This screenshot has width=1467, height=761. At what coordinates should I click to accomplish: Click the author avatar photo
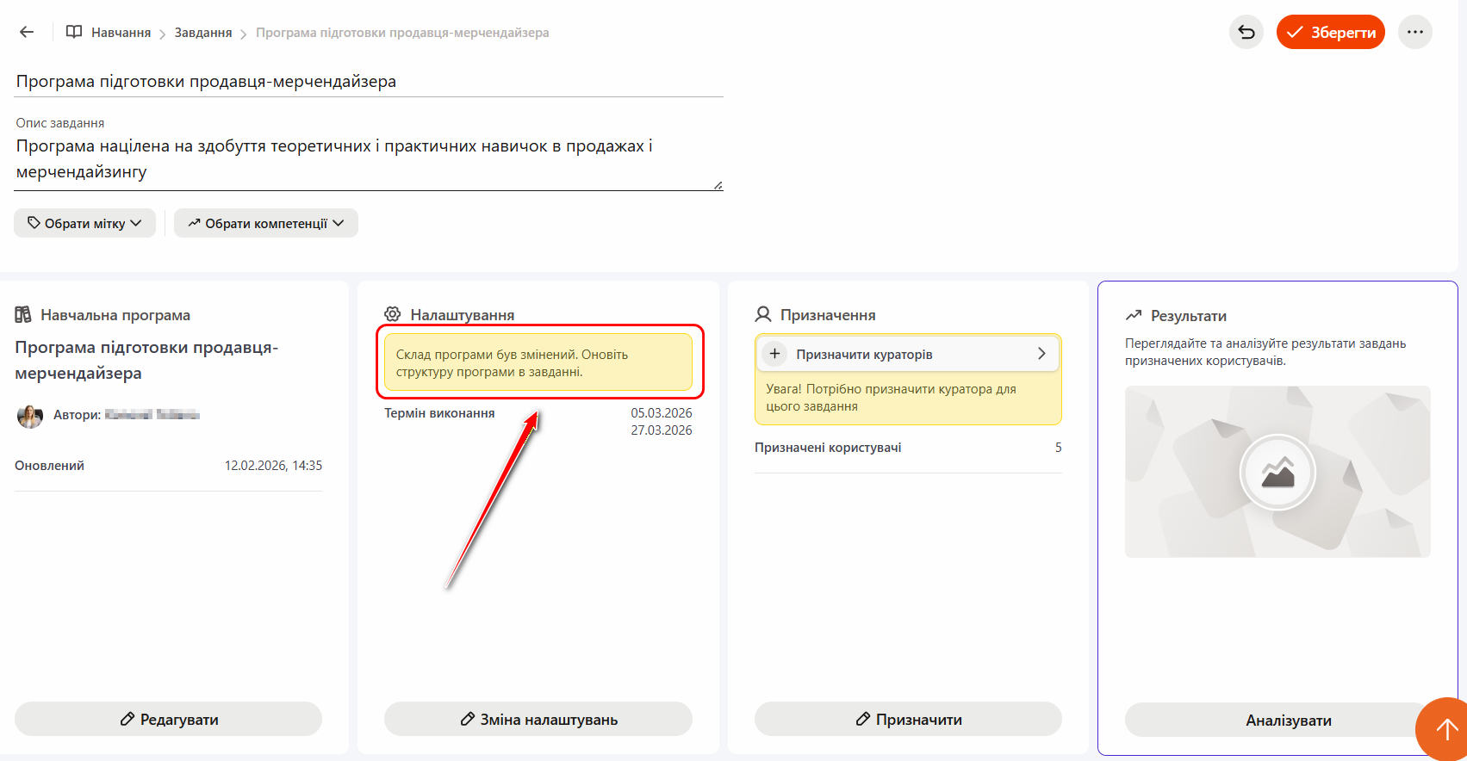coord(30,416)
